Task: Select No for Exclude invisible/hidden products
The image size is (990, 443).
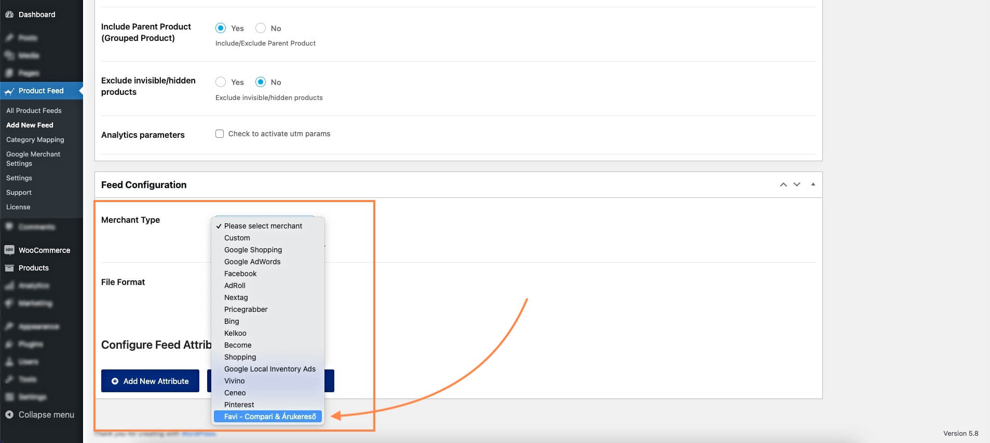Action: pyautogui.click(x=261, y=82)
